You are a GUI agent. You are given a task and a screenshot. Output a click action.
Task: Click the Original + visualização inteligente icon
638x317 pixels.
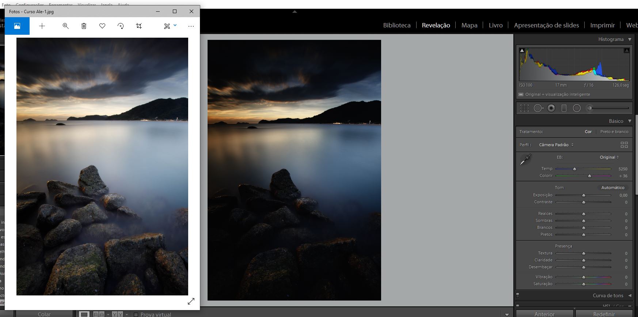tap(521, 94)
